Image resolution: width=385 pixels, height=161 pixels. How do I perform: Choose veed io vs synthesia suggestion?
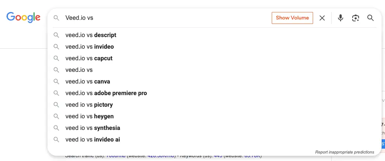coord(215,128)
